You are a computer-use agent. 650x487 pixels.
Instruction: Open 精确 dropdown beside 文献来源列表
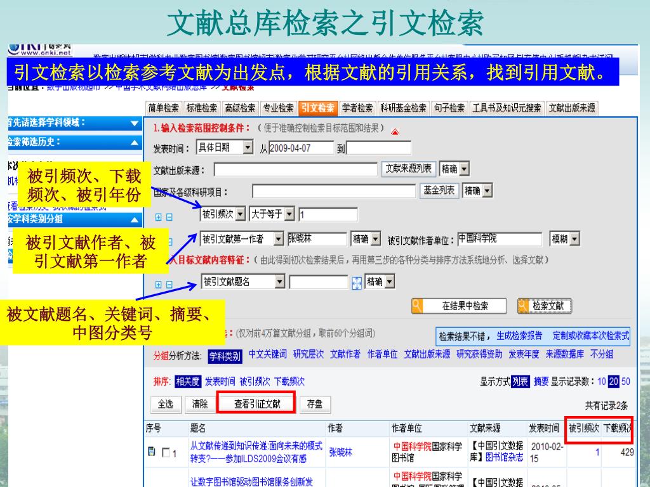(454, 169)
